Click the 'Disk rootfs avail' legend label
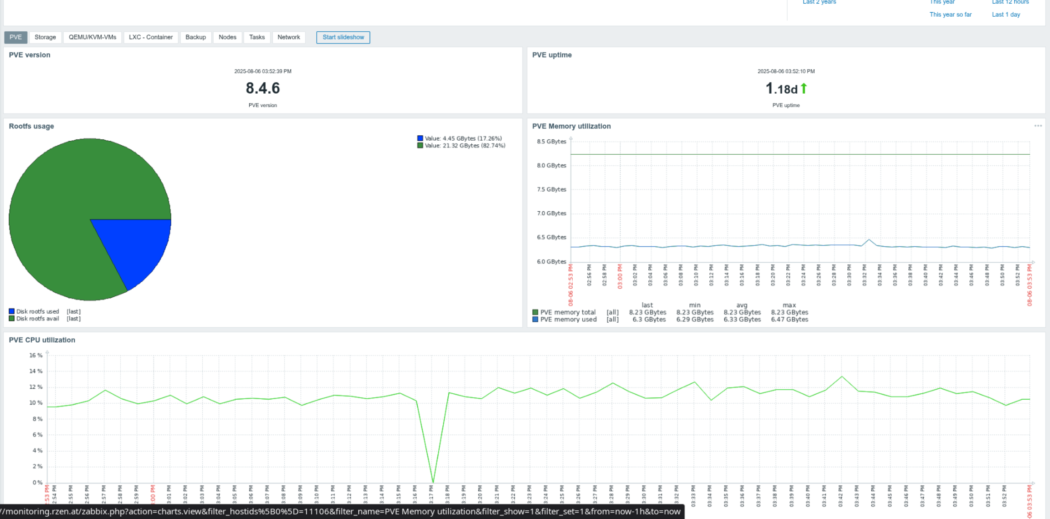Viewport: 1050px width, 519px height. coord(38,319)
